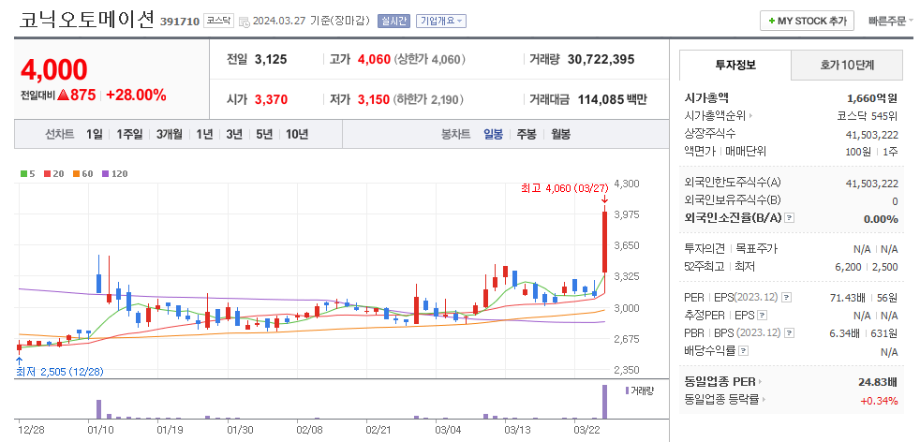920x442 pixels.
Task: Click purple 120-day moving average legend marker
Action: click(x=106, y=173)
